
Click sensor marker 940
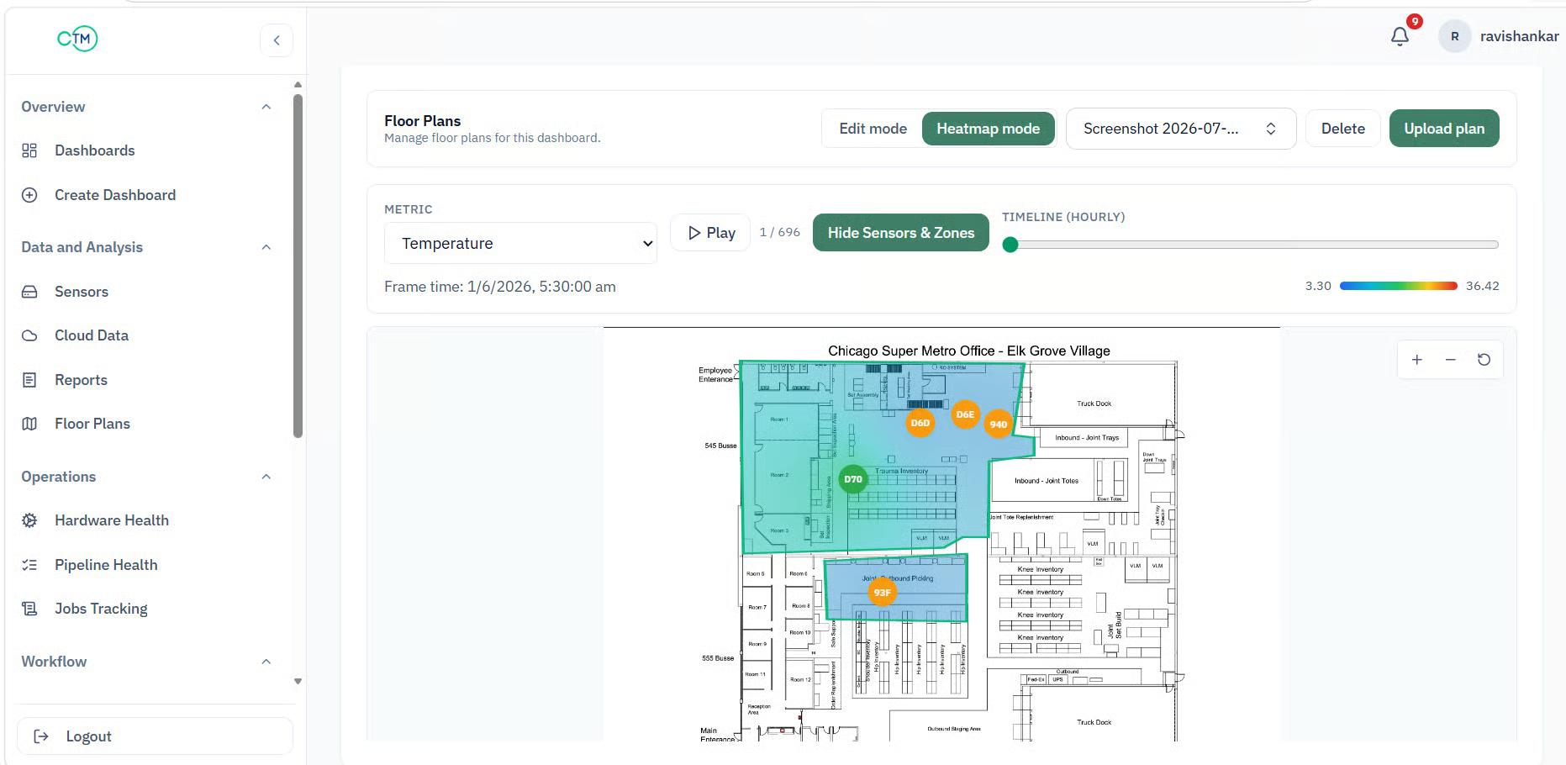999,425
